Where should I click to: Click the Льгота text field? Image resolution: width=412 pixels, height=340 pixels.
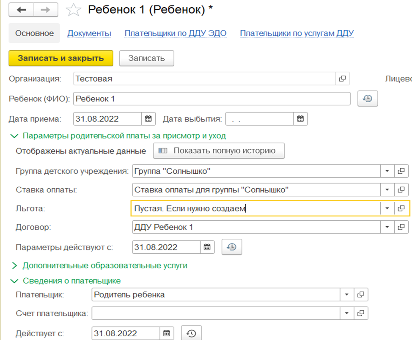click(256, 208)
